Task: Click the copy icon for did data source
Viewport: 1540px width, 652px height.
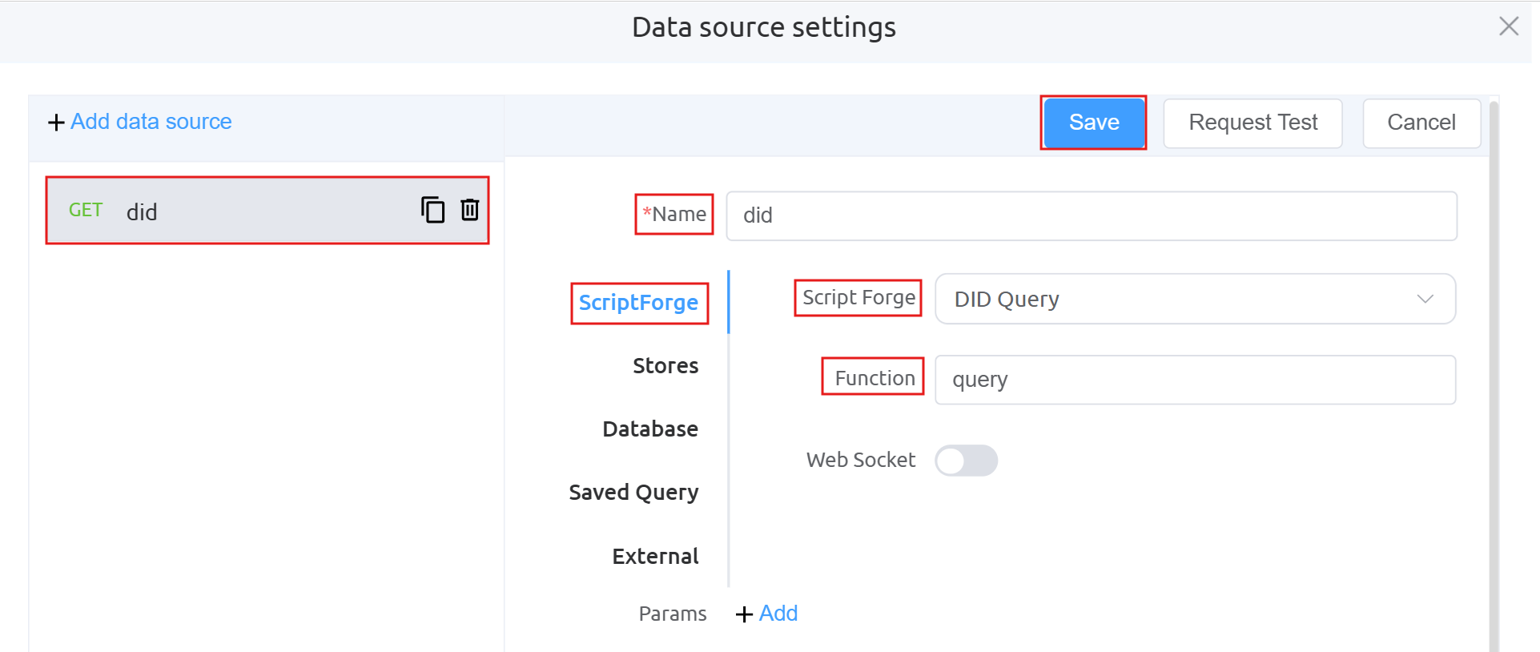Action: pyautogui.click(x=432, y=210)
